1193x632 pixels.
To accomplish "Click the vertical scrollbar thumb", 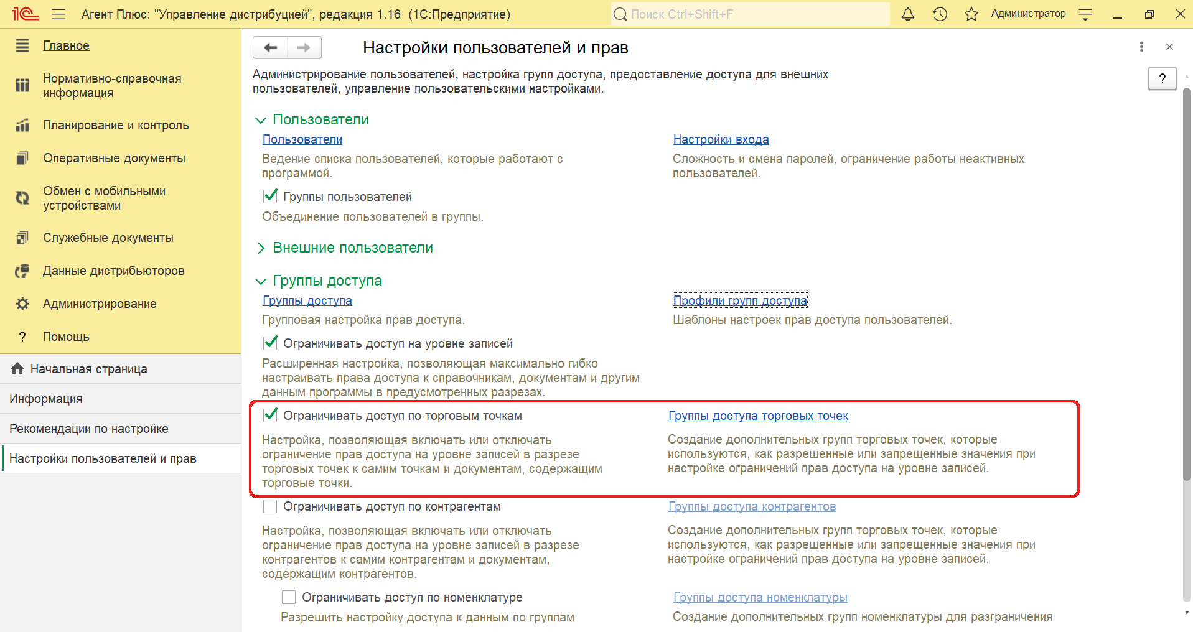I will pyautogui.click(x=1186, y=284).
